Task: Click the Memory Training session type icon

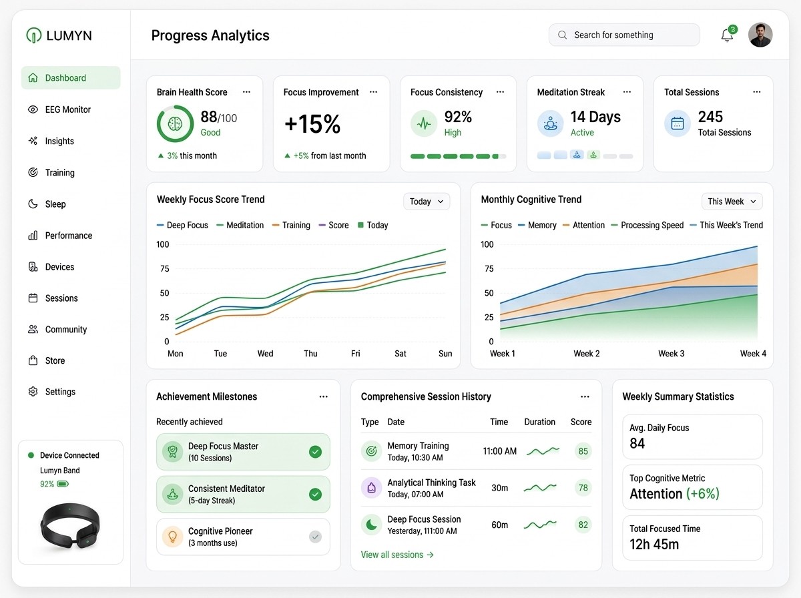Action: (x=371, y=451)
